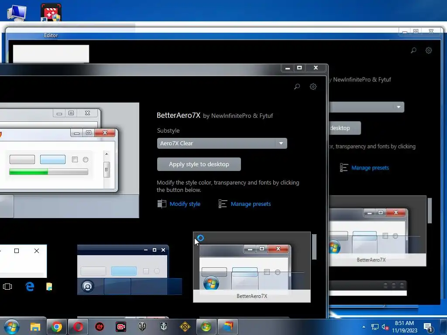Click the large Aero style preview image
Screen dimensions: 447x335
(x=69, y=160)
